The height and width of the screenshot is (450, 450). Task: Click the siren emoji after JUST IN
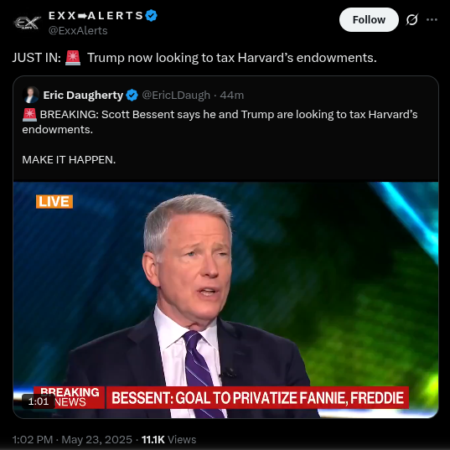click(73, 58)
